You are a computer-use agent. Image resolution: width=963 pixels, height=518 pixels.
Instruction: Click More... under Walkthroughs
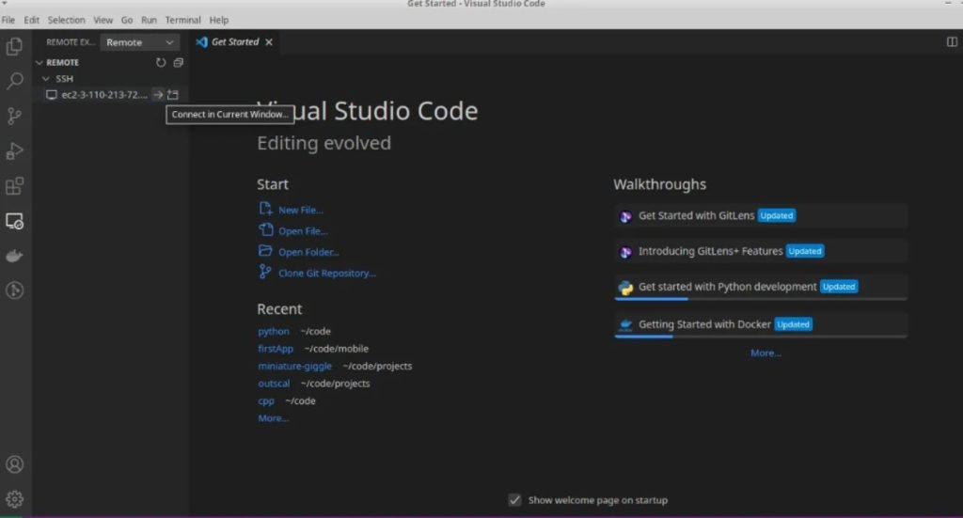point(766,353)
